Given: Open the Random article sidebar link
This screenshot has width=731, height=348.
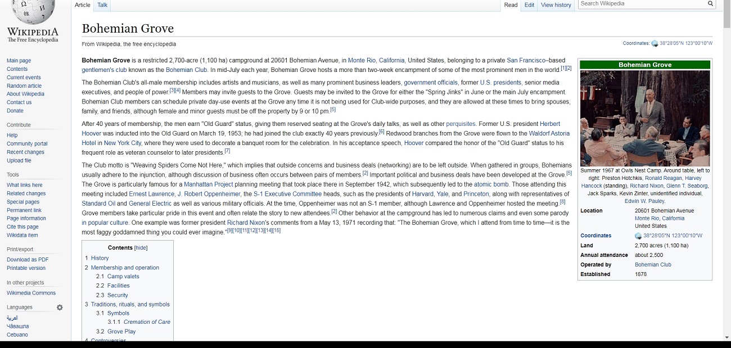Looking at the screenshot, I should click(x=24, y=86).
